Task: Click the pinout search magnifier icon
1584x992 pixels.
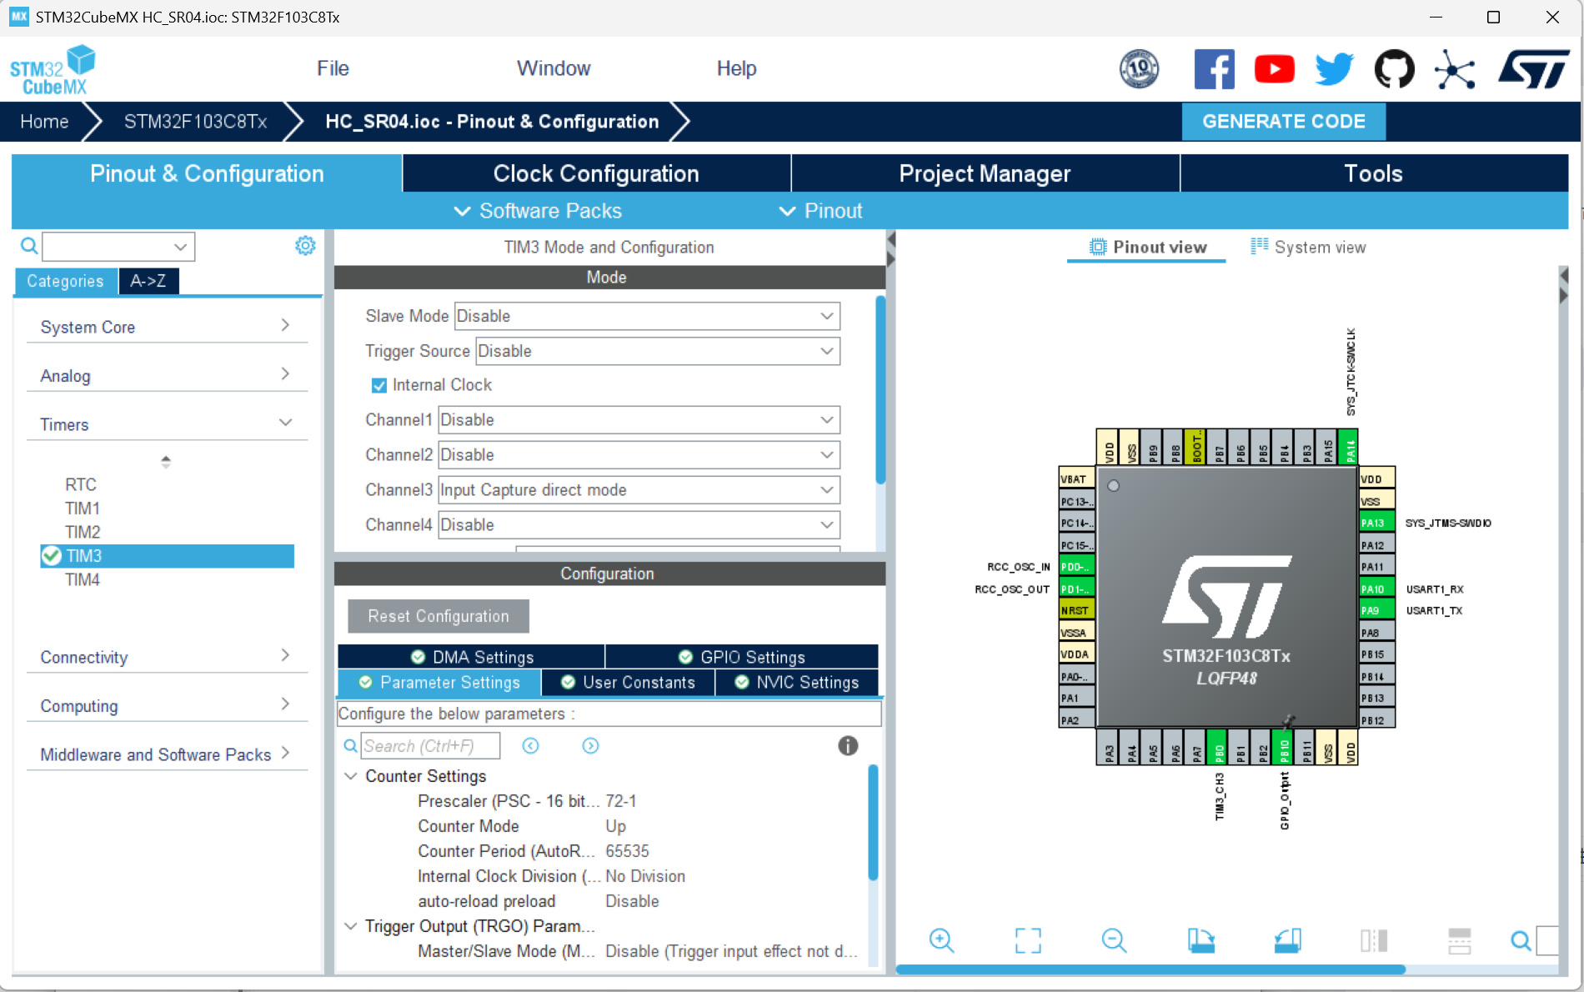Action: [1521, 940]
